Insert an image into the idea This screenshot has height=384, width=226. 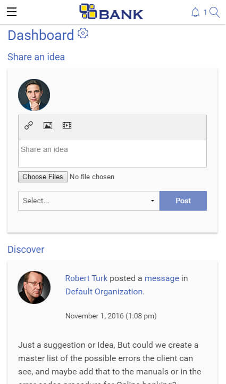(x=48, y=126)
